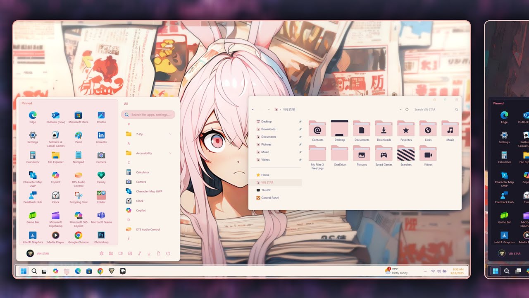Screen dimensions: 529x298
Task: Unpin Desktop using its sidebar pin icon
Action: (300, 122)
